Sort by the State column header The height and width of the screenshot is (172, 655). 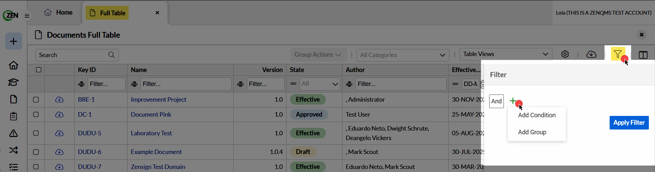(297, 70)
